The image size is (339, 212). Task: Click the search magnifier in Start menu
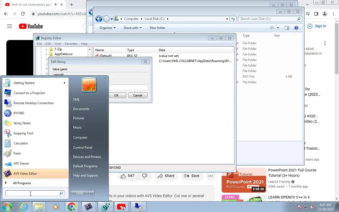[x=61, y=193]
